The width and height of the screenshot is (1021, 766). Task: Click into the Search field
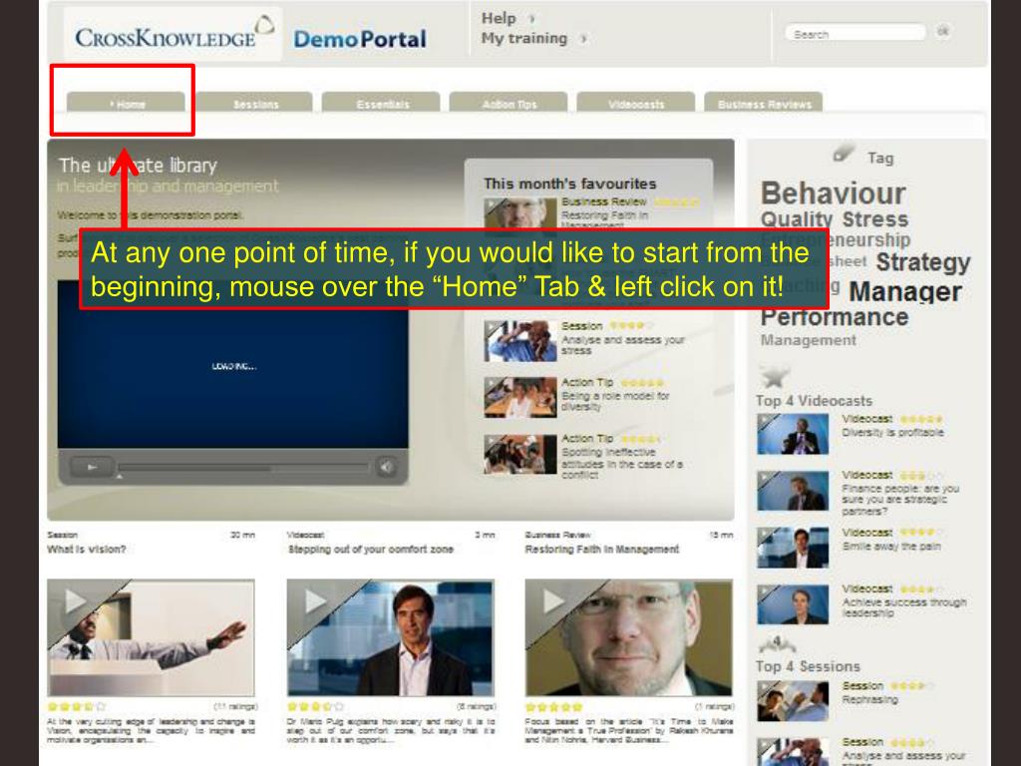(855, 33)
